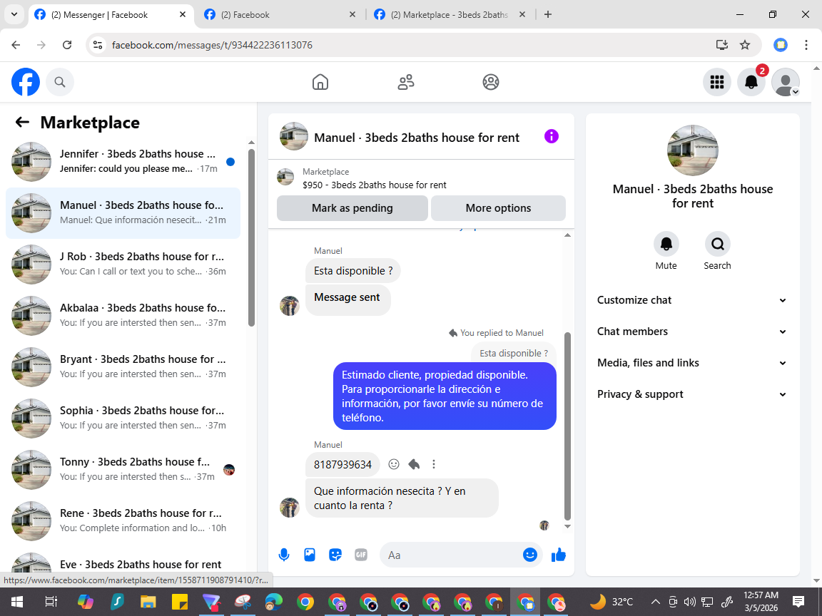
Task: Open the Groups icon in top navigation
Action: [x=491, y=82]
